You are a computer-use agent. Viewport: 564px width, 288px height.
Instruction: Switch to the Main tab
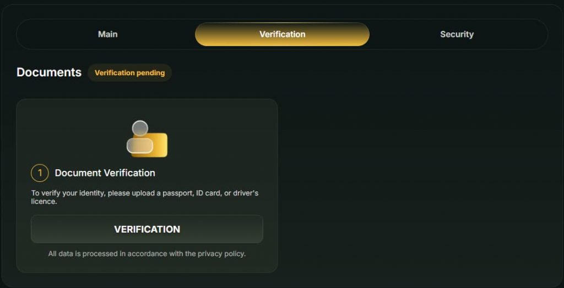point(107,35)
